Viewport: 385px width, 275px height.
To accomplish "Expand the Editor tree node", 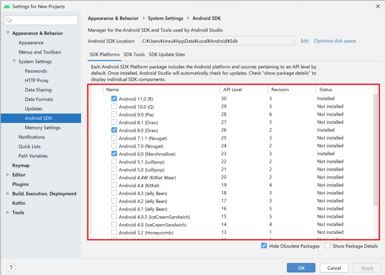I will click(x=8, y=175).
